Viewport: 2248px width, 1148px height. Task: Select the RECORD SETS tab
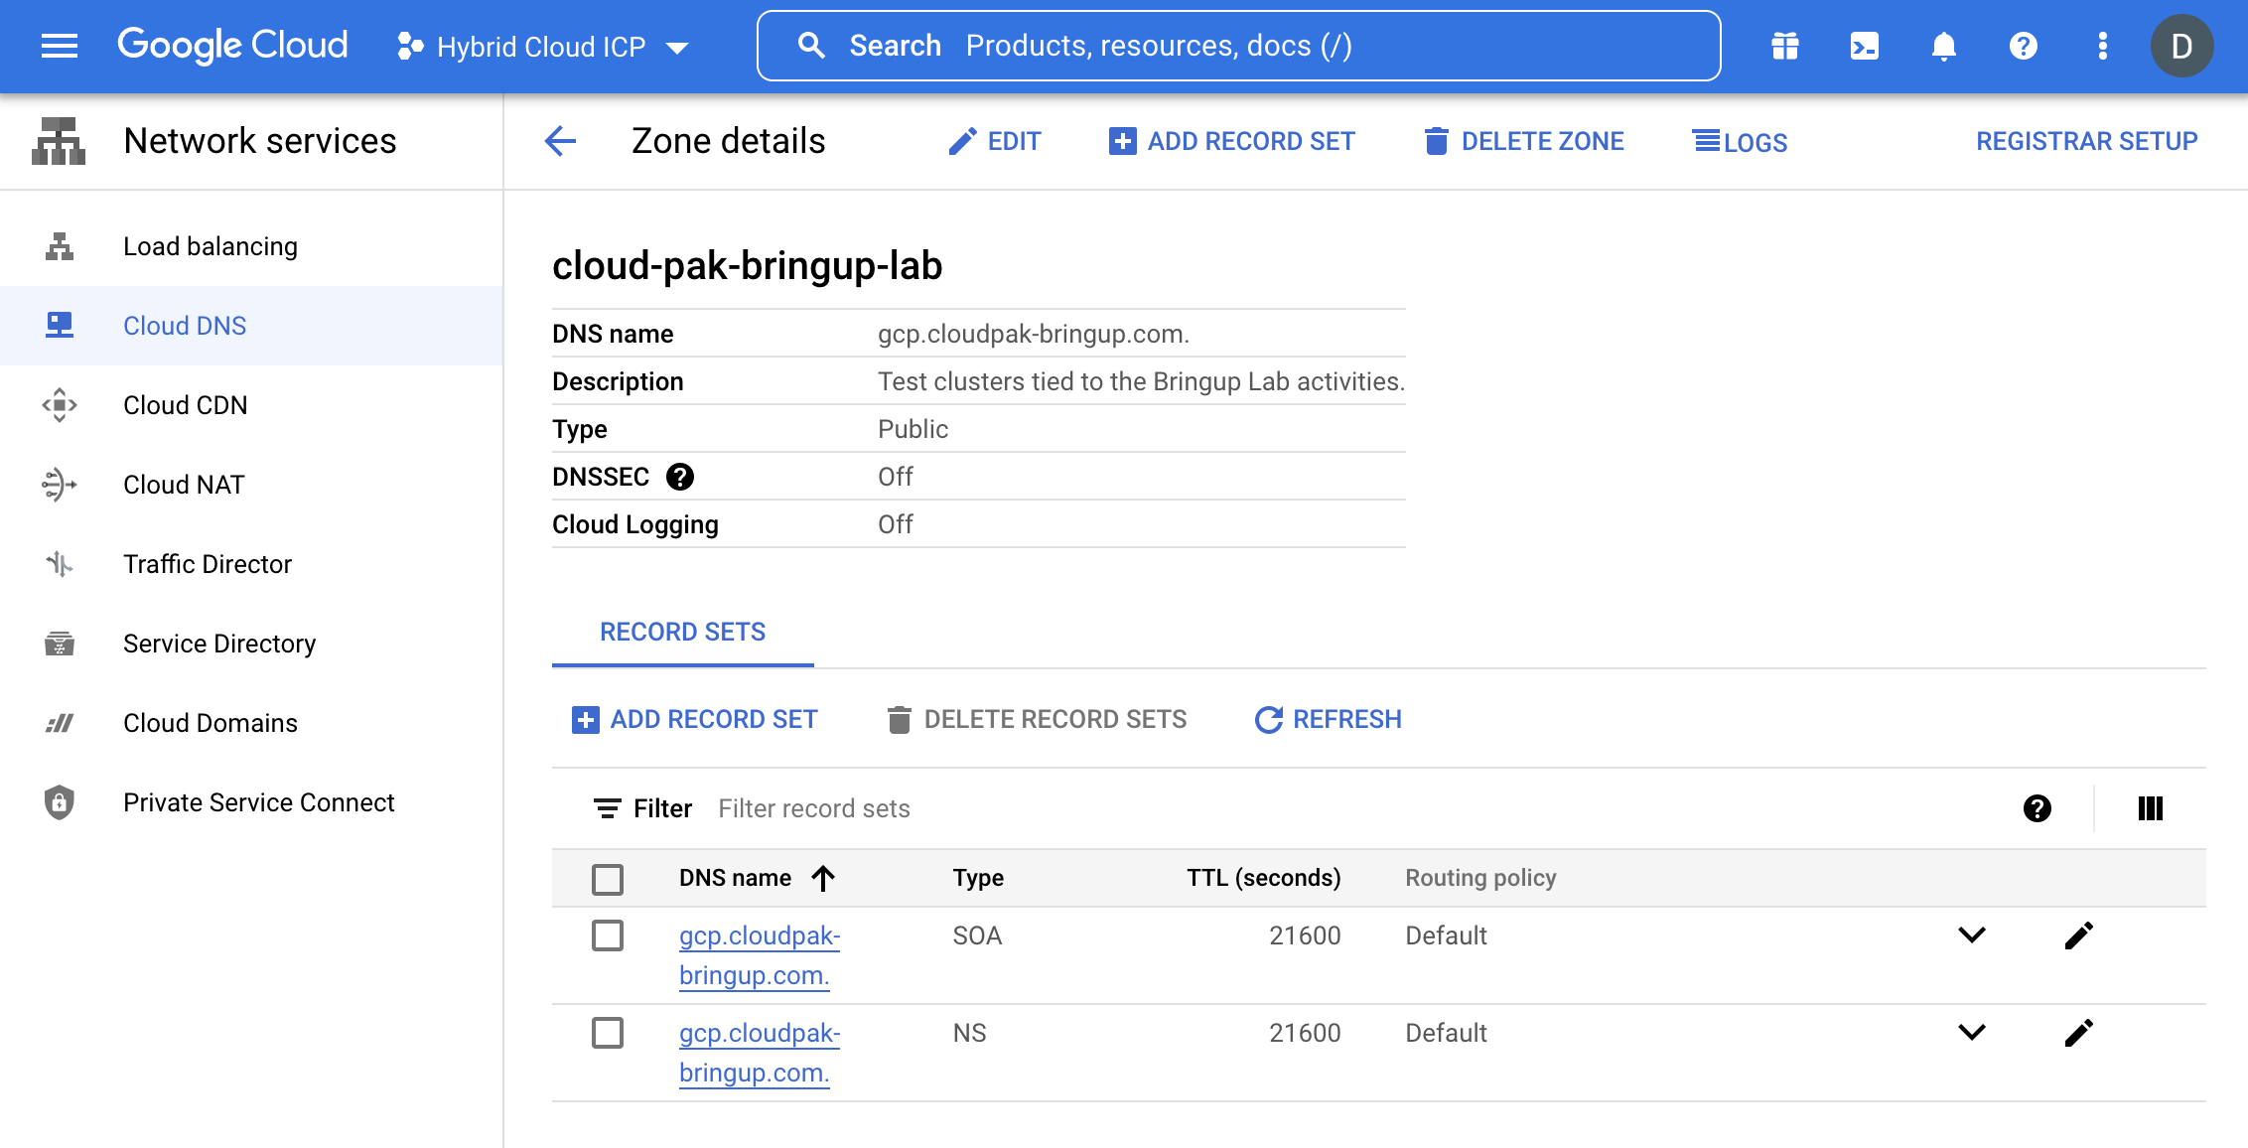[x=683, y=632]
